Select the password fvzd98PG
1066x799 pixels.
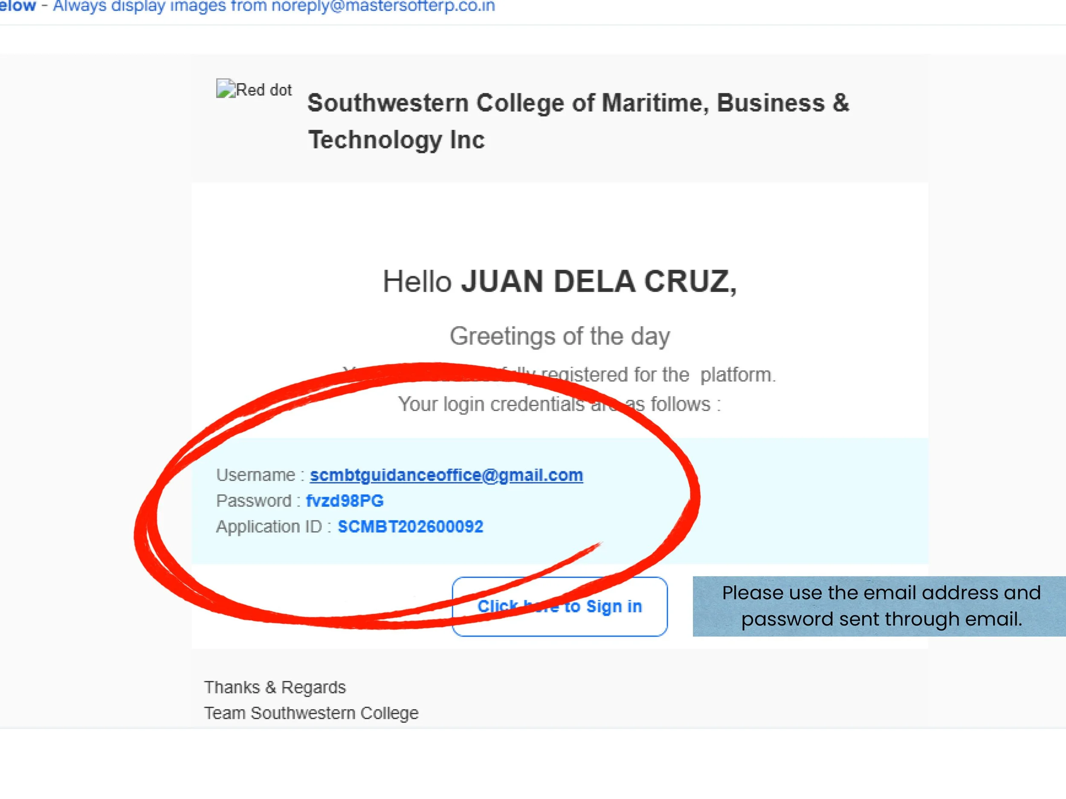345,500
